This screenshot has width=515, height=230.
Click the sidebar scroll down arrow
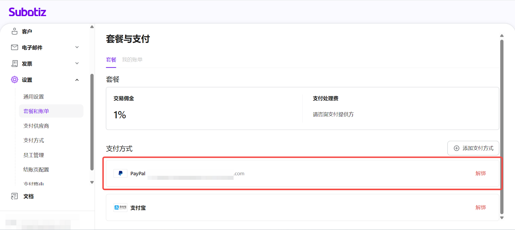click(92, 182)
